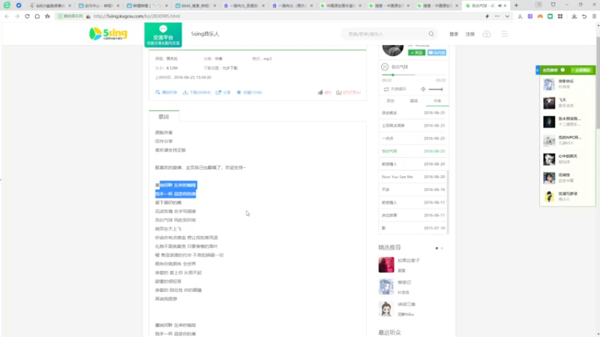Click the browser forward arrow
Image resolution: width=600 pixels, height=337 pixels.
click(16, 16)
